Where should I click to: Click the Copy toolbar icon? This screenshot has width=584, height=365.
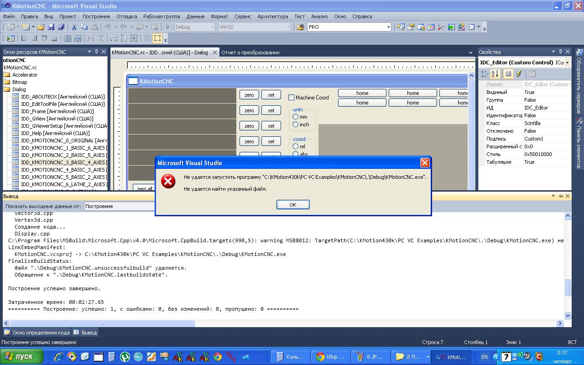(x=84, y=27)
